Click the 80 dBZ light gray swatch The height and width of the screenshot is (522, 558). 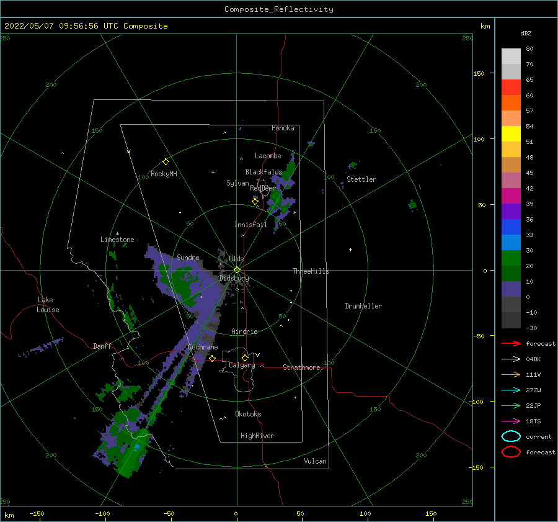pyautogui.click(x=511, y=56)
